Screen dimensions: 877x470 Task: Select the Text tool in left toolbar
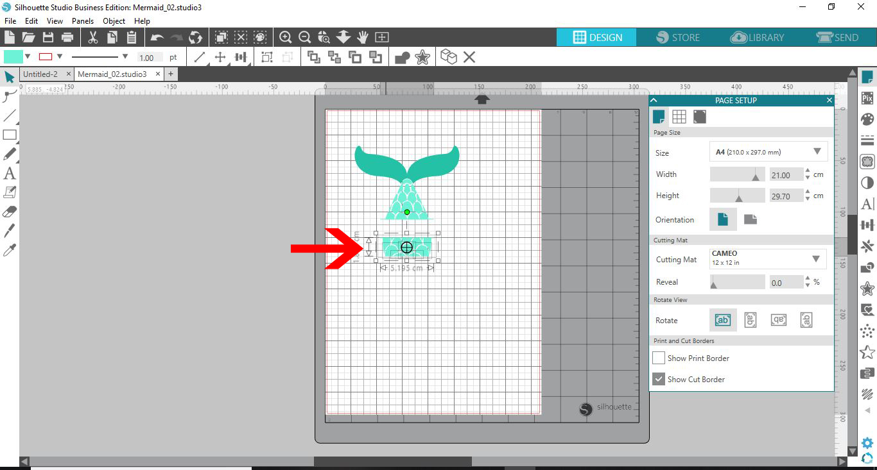[x=10, y=173]
